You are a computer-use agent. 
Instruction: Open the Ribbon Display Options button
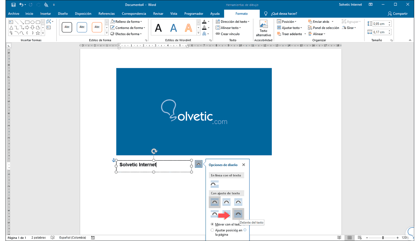(x=371, y=5)
